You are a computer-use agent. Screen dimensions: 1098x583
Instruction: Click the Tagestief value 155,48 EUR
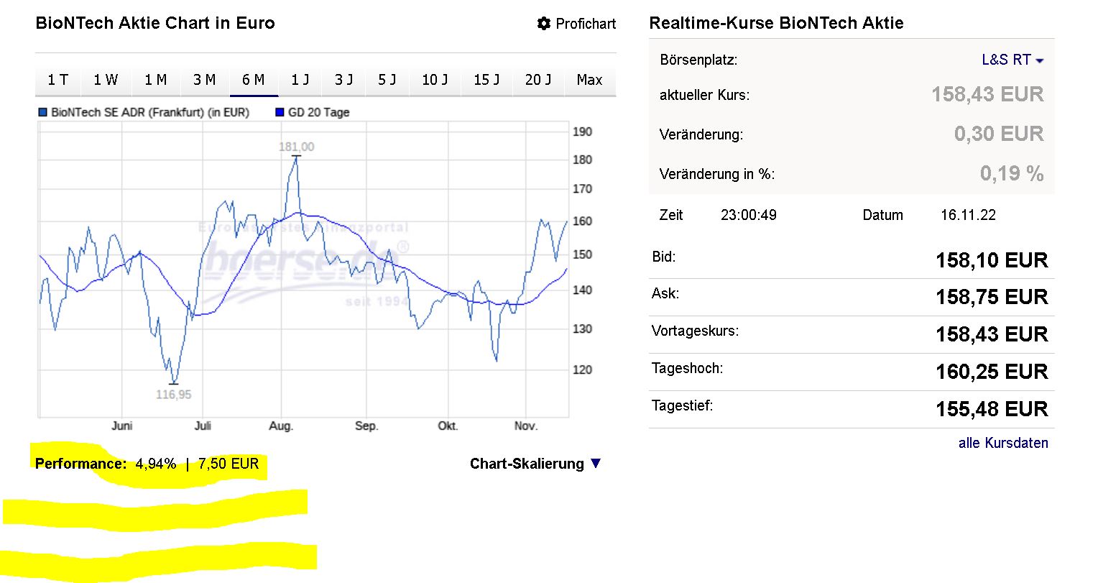coord(992,409)
